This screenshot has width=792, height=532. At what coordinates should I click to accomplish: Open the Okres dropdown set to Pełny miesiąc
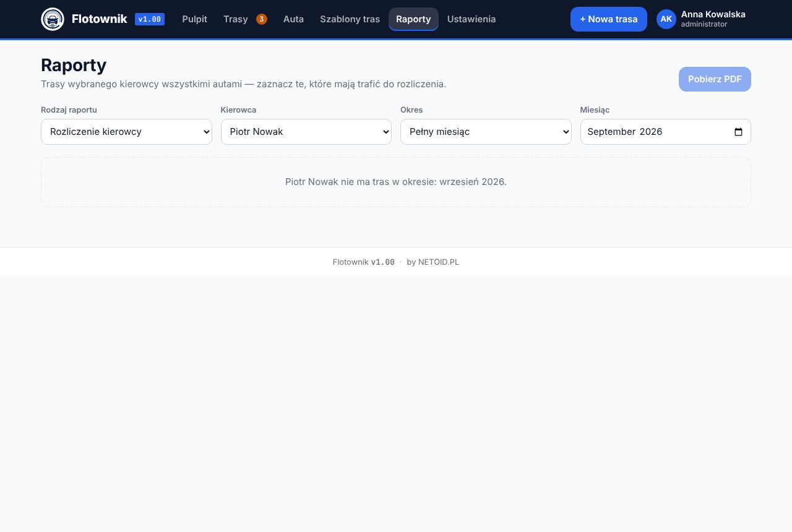(x=486, y=132)
